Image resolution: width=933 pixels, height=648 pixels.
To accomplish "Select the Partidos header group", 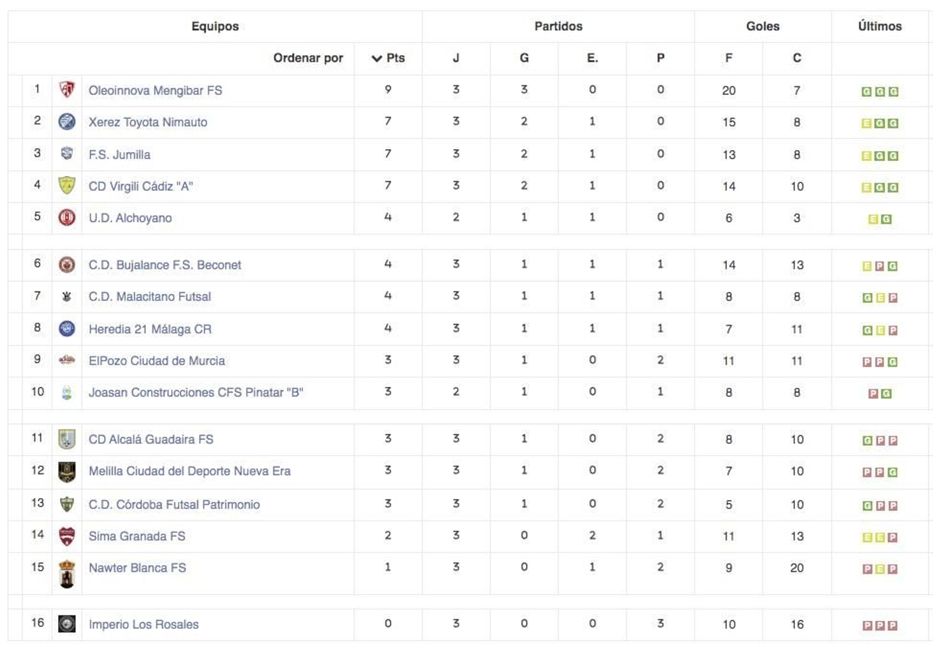I will pyautogui.click(x=558, y=26).
